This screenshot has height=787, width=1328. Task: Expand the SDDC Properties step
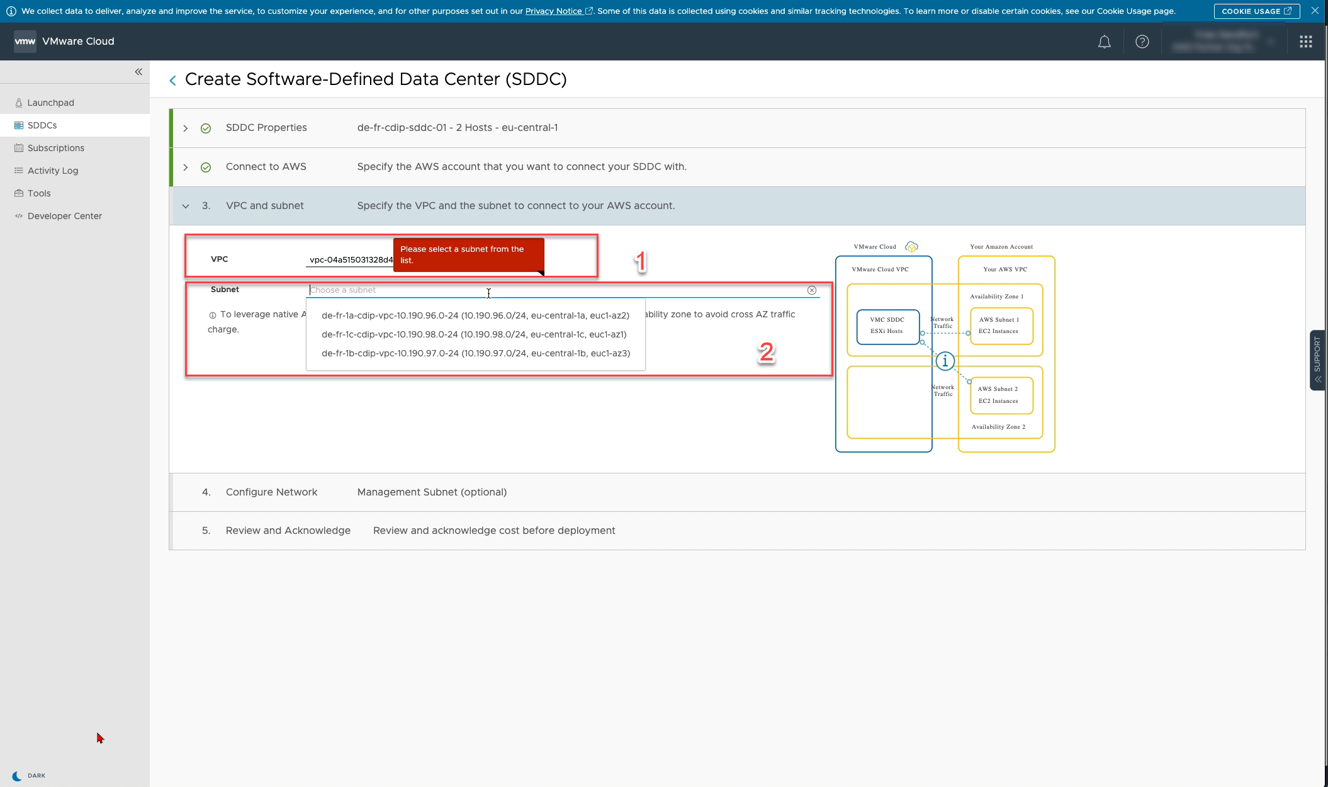point(186,128)
